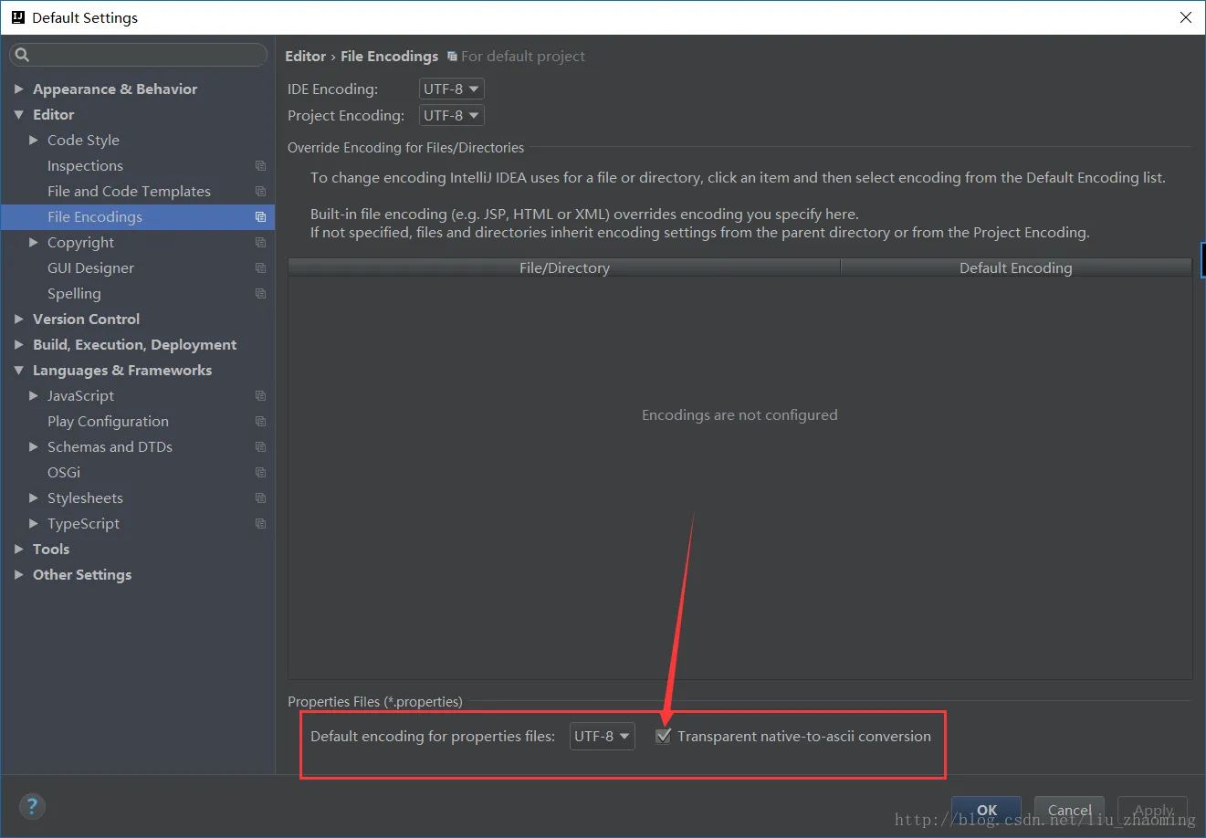Image resolution: width=1206 pixels, height=838 pixels.
Task: Select Tools in the settings tree
Action: [51, 550]
